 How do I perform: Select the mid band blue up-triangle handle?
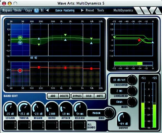[x=65, y=40]
